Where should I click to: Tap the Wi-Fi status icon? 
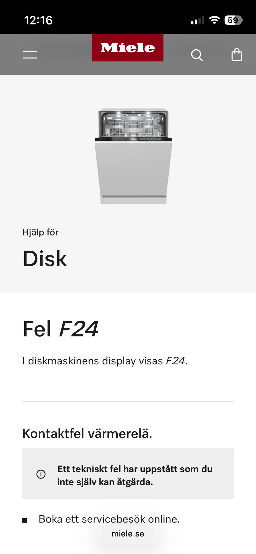coord(214,20)
